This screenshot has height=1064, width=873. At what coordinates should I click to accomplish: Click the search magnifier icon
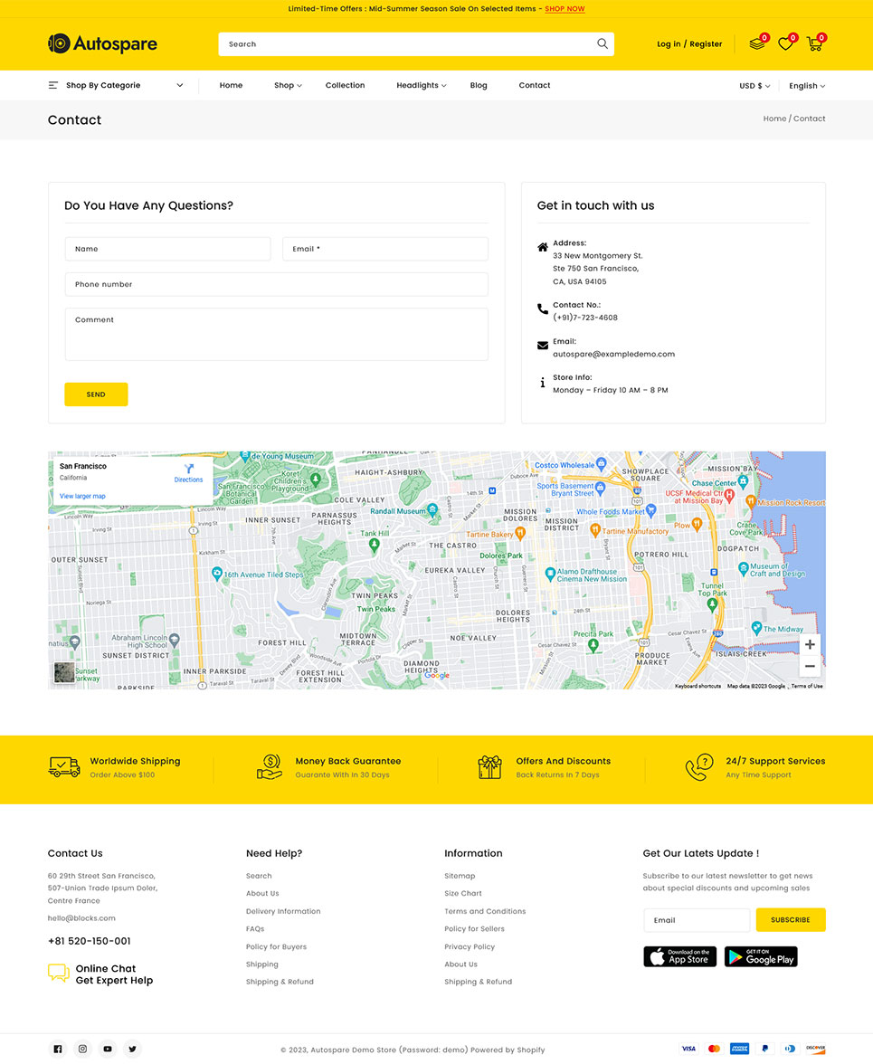pyautogui.click(x=603, y=43)
